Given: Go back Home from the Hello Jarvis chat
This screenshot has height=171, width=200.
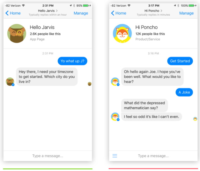Looking at the screenshot, I should click(13, 13).
